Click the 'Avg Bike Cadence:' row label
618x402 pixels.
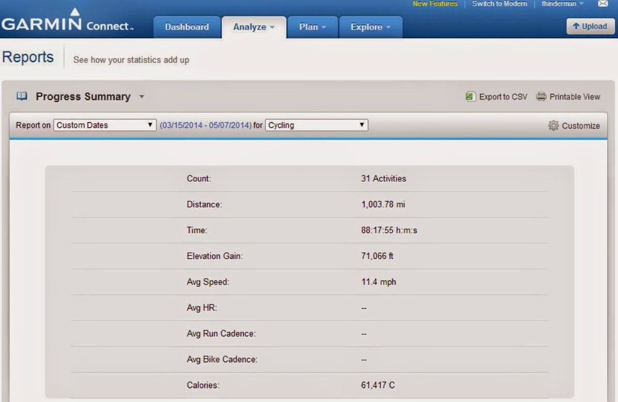tap(223, 359)
